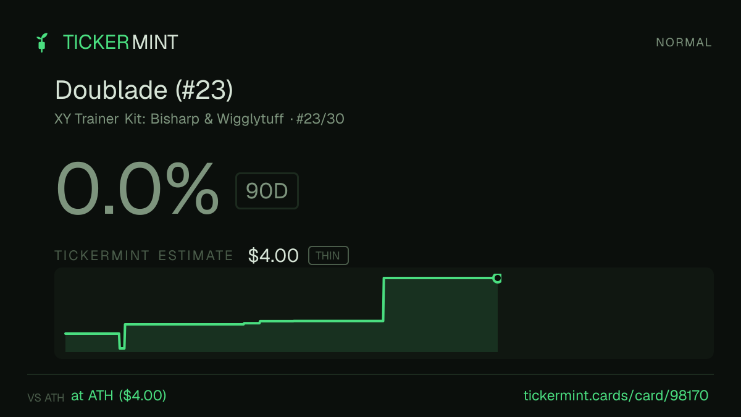Click the TickerMint sprout logo icon

[41, 42]
